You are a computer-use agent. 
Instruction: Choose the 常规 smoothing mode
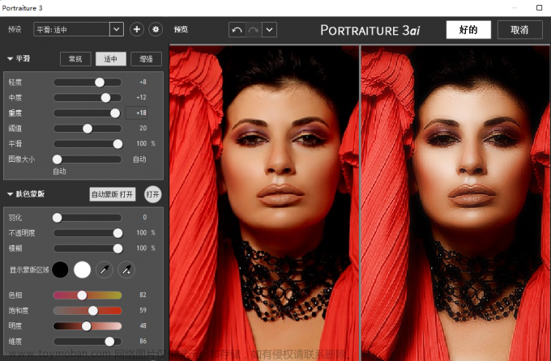tap(75, 59)
